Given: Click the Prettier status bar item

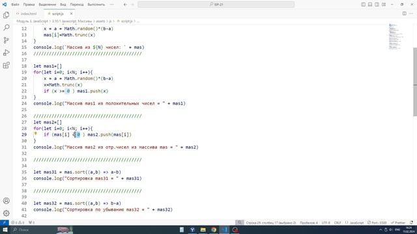Looking at the screenshot, I should pyautogui.click(x=398, y=222).
